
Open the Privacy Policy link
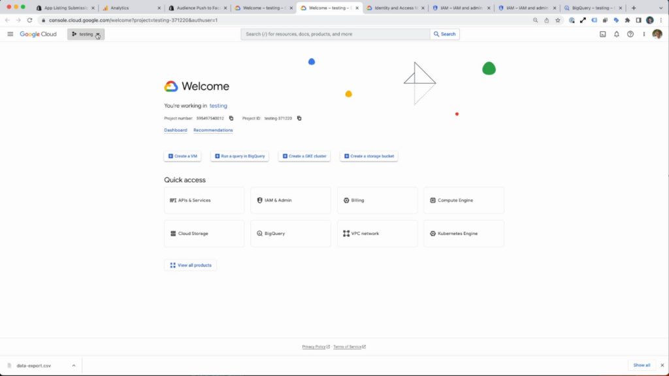pyautogui.click(x=316, y=347)
